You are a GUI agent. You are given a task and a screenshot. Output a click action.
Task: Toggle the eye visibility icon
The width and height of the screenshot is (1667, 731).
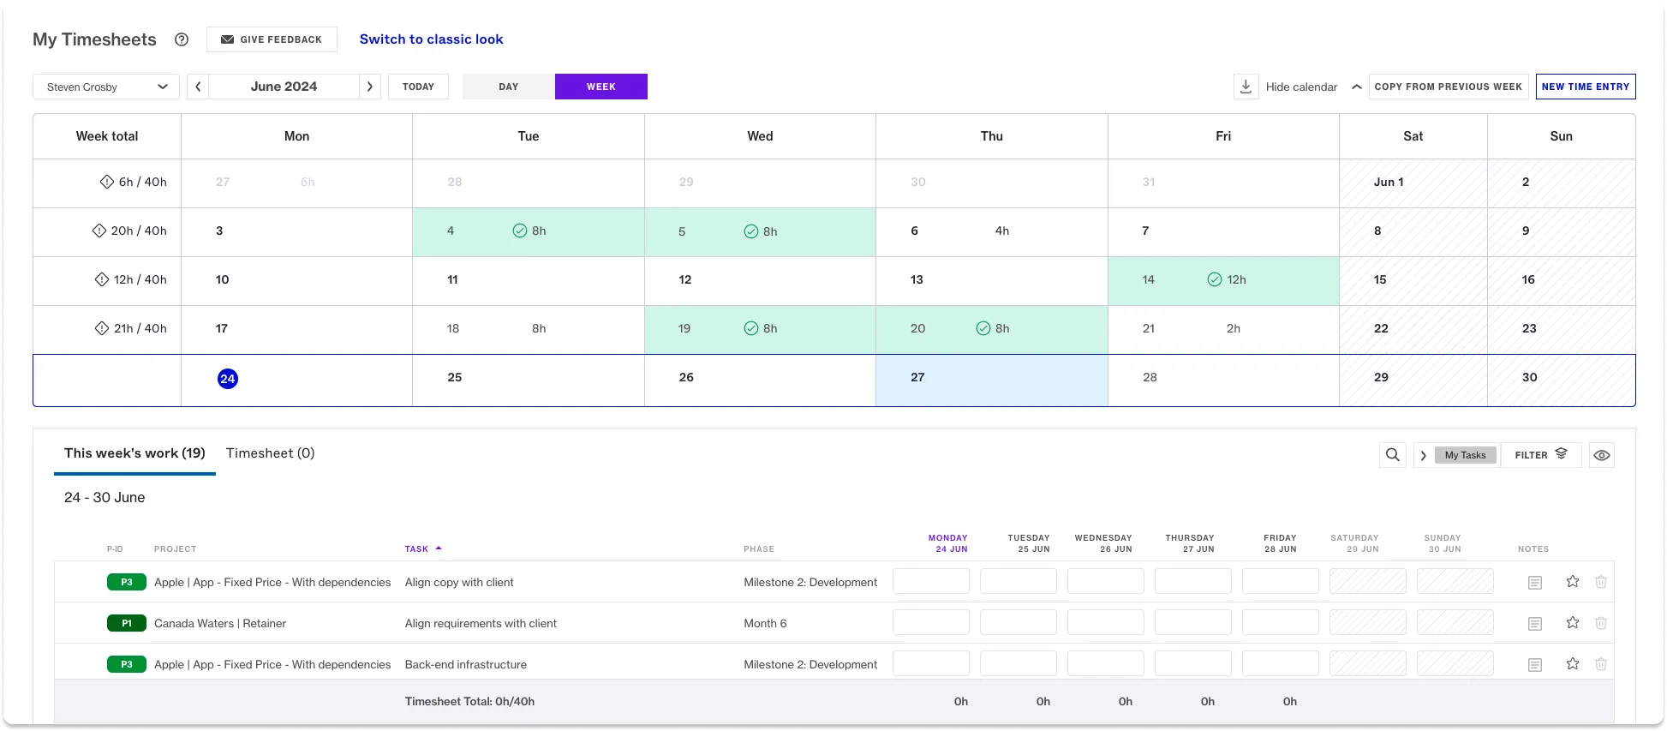1602,455
